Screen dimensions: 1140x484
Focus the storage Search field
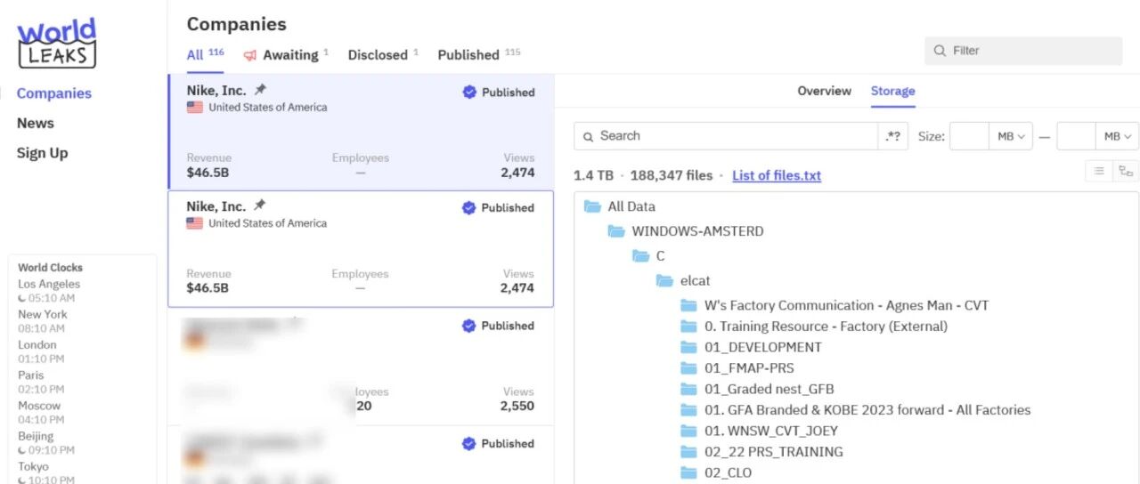(726, 136)
